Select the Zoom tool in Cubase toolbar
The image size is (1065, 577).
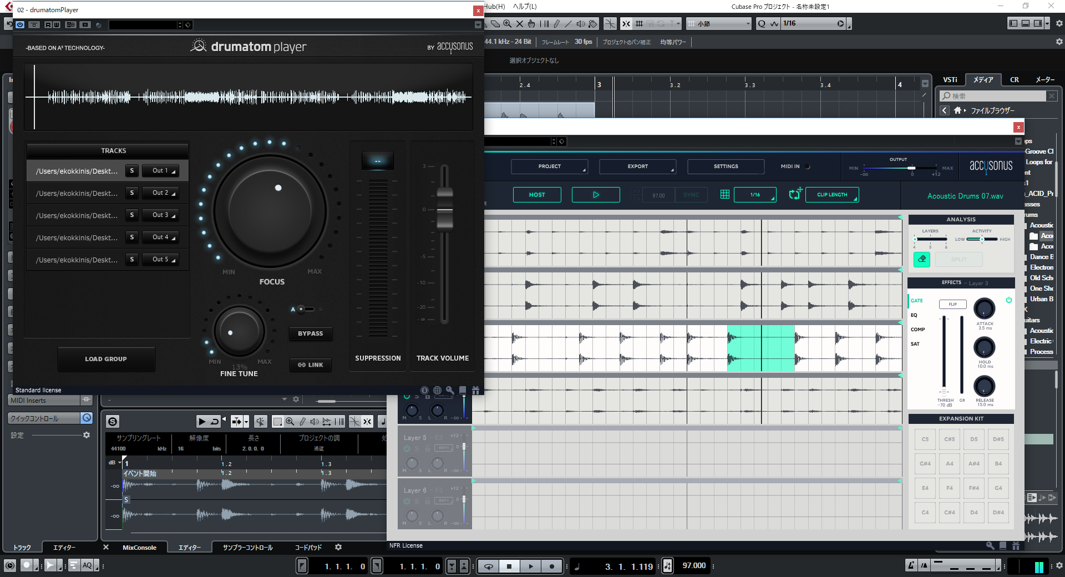(507, 24)
